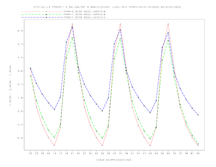Select legend text PARM=F_MEAN MODEL=NAM/218
This screenshot has width=216, height=167.
coord(85,14)
